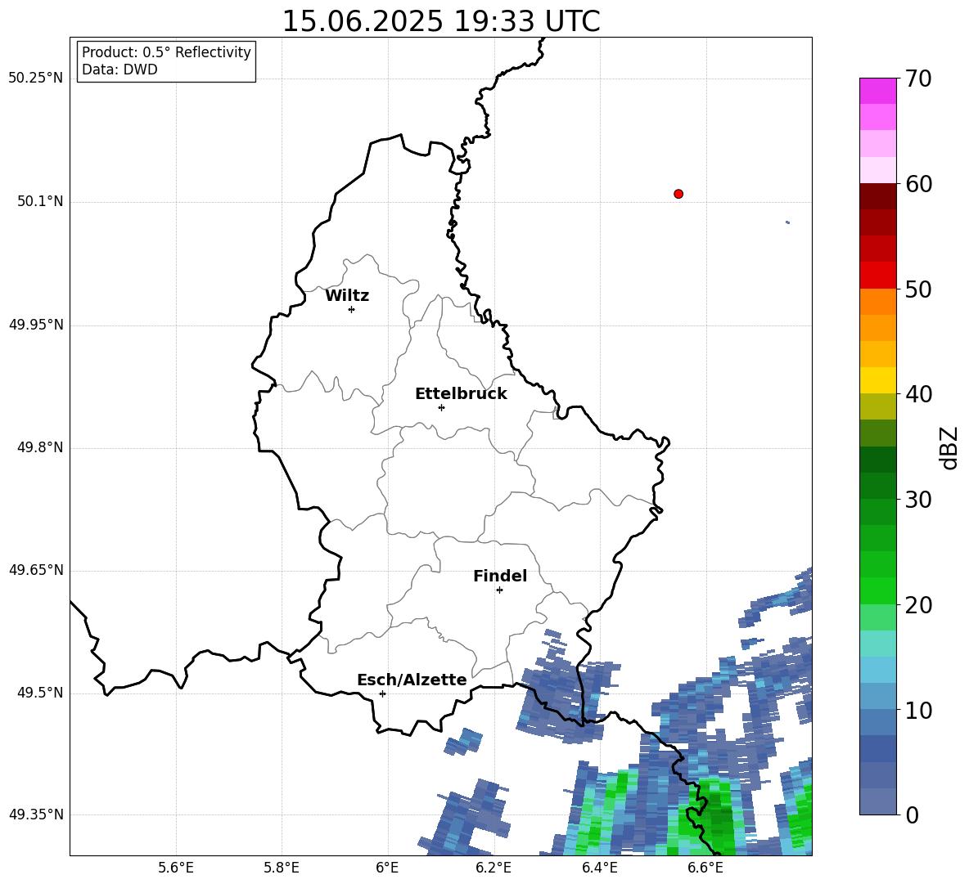Click the 49.95°N latitude label
Screen dimensions: 969x884
coord(36,325)
